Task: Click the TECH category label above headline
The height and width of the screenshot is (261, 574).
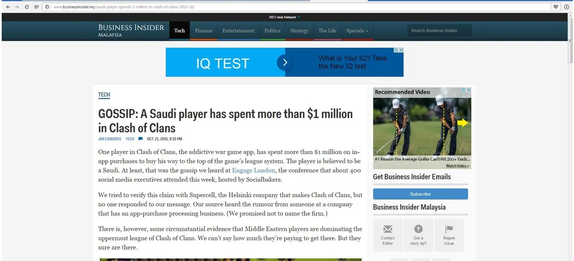Action: pyautogui.click(x=104, y=95)
